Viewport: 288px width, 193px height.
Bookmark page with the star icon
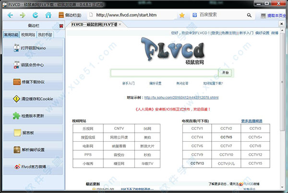182,15
